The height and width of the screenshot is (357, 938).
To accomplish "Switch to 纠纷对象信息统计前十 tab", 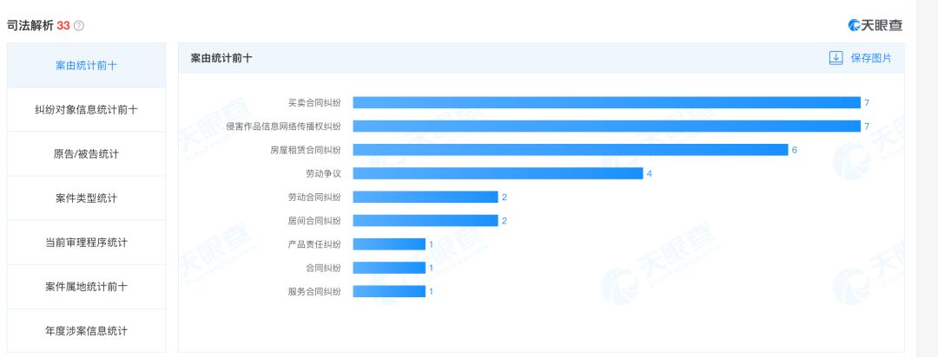I will tap(86, 109).
